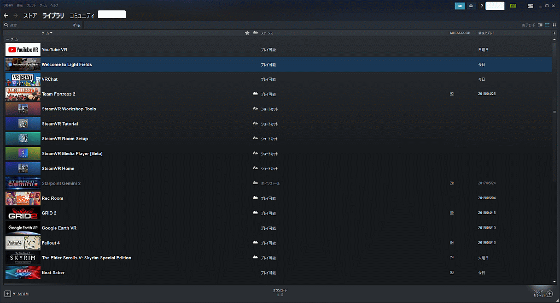The image size is (560, 303).
Task: Sort by ステータス column header
Action: pyautogui.click(x=267, y=33)
